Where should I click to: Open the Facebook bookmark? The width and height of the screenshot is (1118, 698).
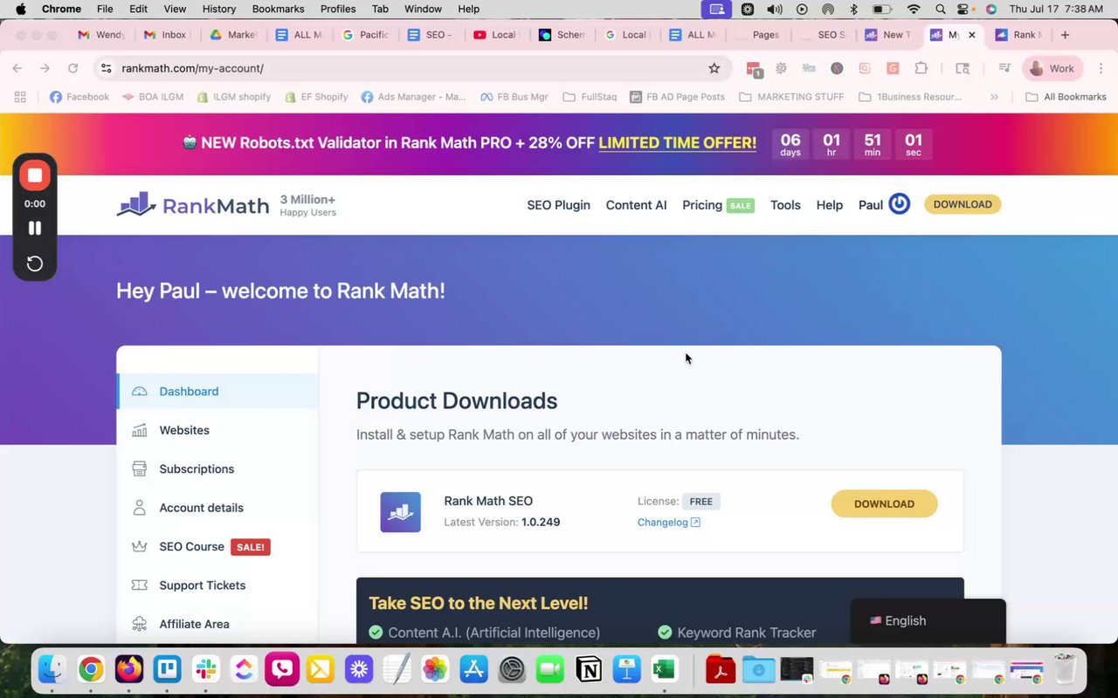pyautogui.click(x=79, y=97)
